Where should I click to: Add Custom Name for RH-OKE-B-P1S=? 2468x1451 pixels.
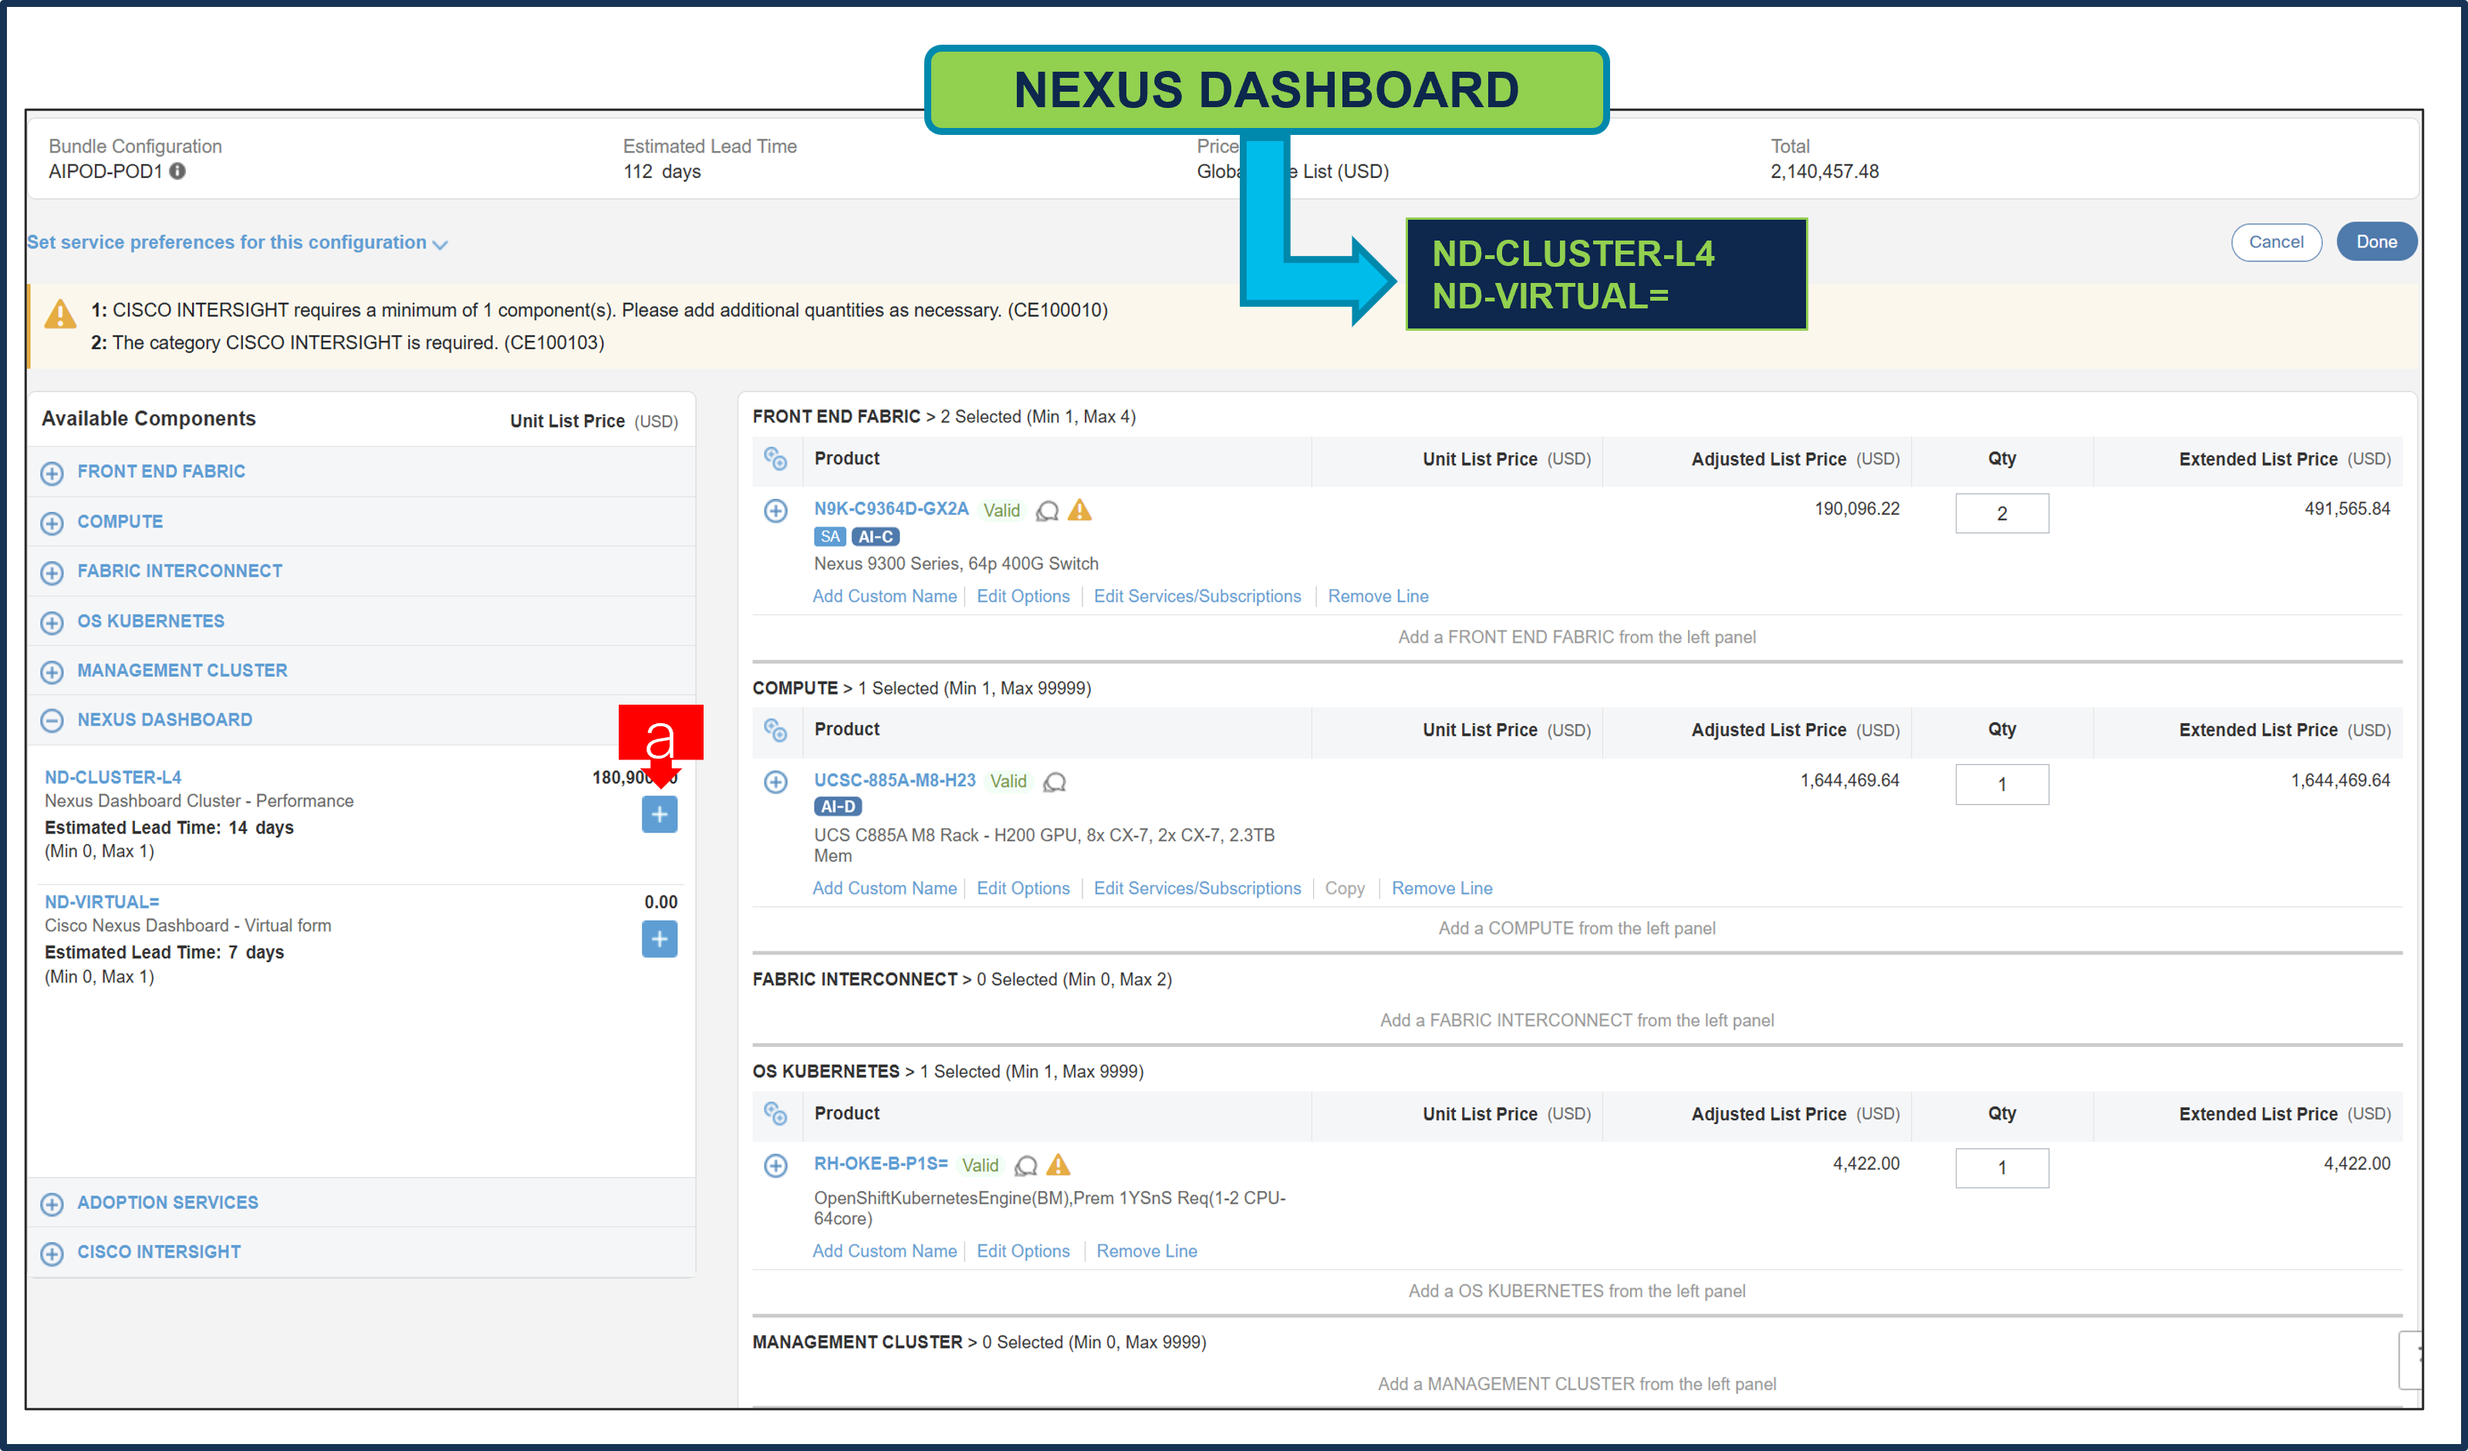(884, 1251)
